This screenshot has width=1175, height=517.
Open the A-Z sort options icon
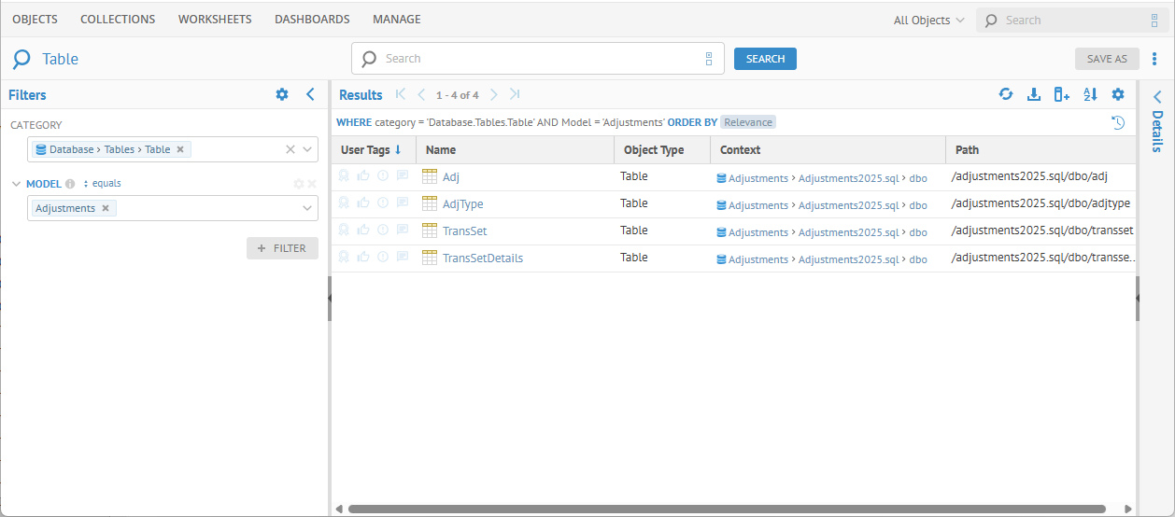click(x=1089, y=94)
